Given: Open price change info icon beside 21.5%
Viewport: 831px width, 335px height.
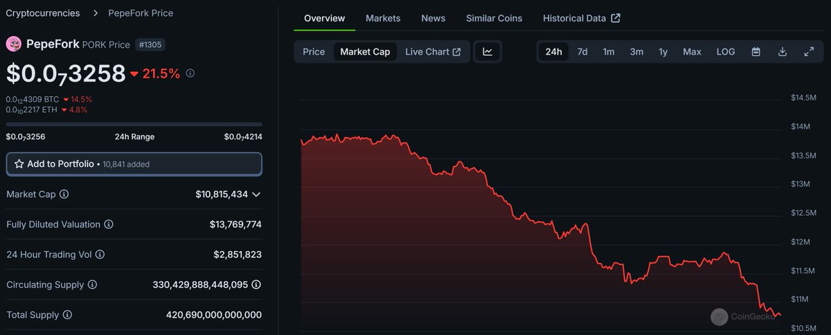Looking at the screenshot, I should (x=190, y=73).
